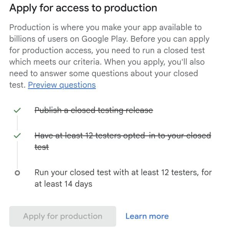Click connector line between the two checkmarks
This screenshot has height=234, width=234.
[x=17, y=123]
